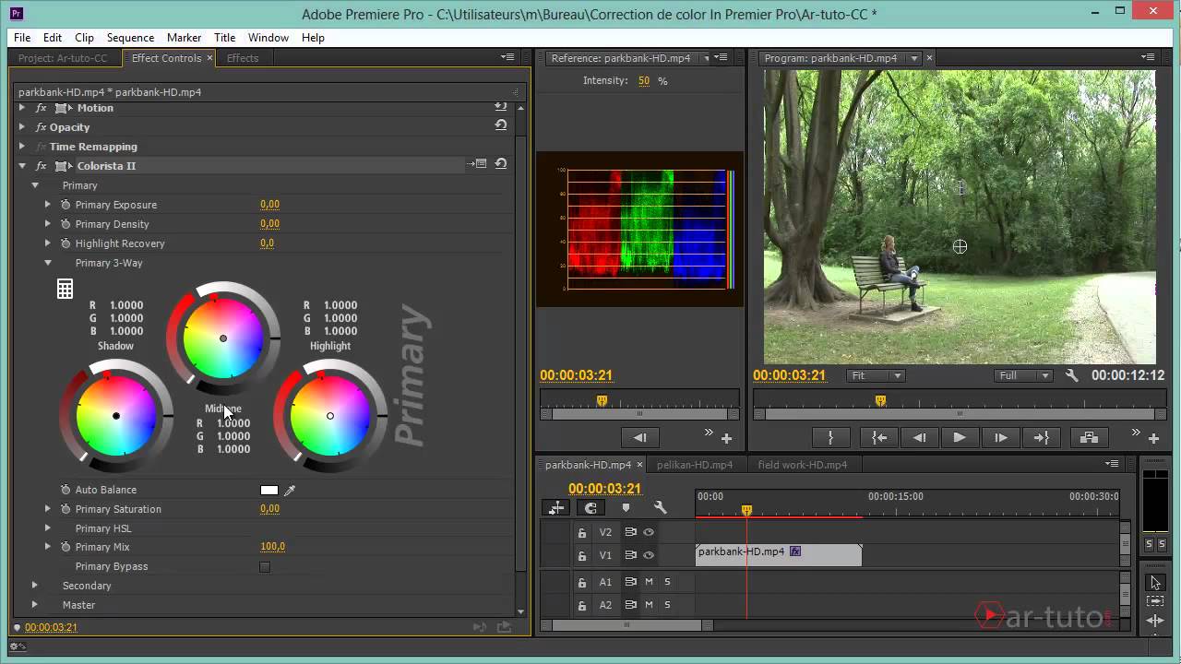This screenshot has height=664, width=1181.
Task: Open the Clip menu
Action: (84, 38)
